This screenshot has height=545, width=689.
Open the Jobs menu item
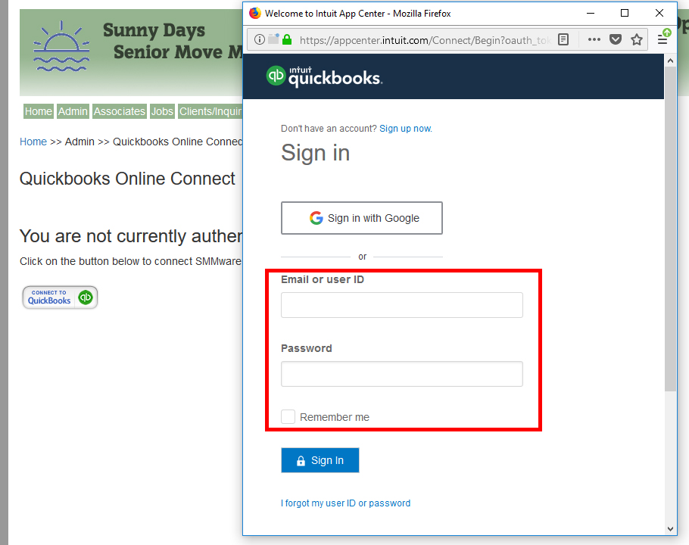pos(162,111)
